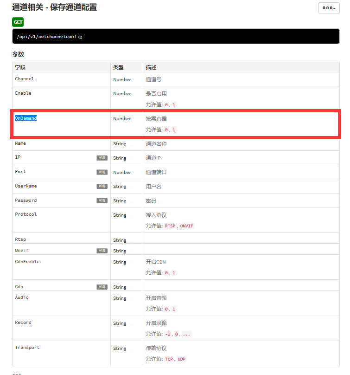Click the -1 allowed value in Record row
This screenshot has height=375, width=350.
168,334
